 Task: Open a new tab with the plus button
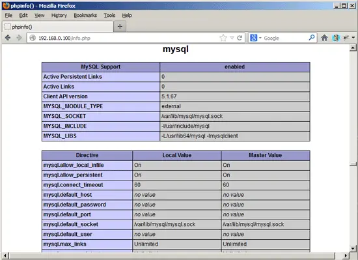tap(120, 27)
